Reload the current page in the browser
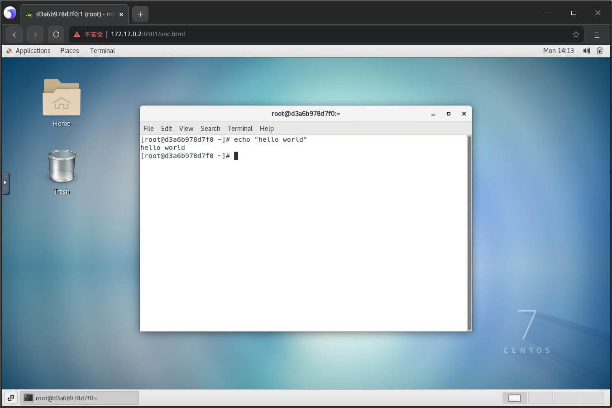Image resolution: width=612 pixels, height=408 pixels. tap(56, 34)
